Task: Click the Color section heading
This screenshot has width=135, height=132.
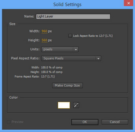Action: (x=13, y=97)
